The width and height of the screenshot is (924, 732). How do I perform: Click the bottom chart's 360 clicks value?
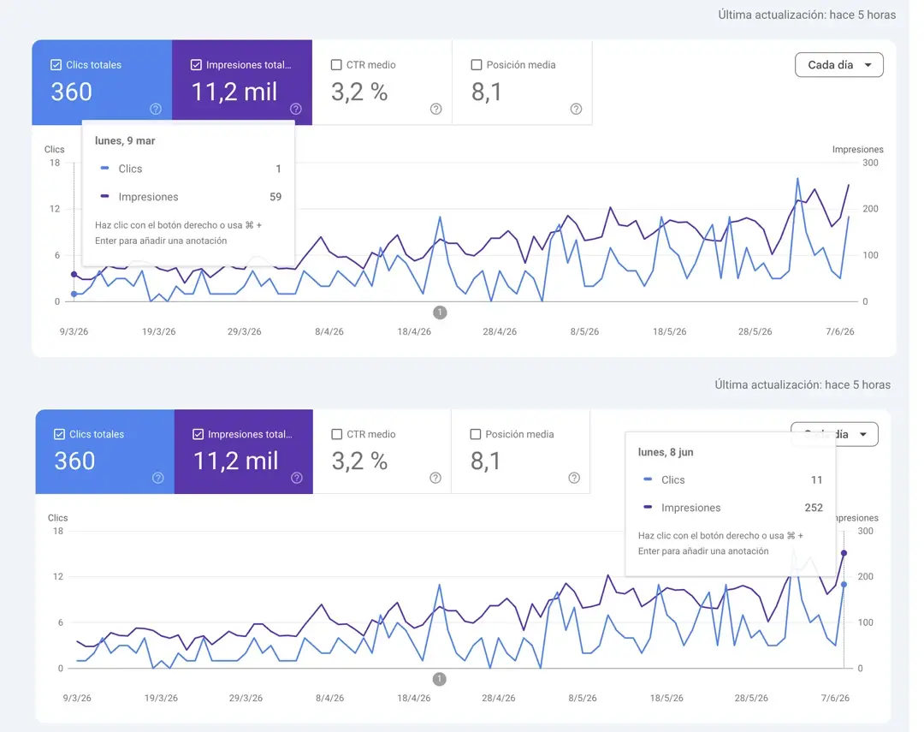click(74, 461)
